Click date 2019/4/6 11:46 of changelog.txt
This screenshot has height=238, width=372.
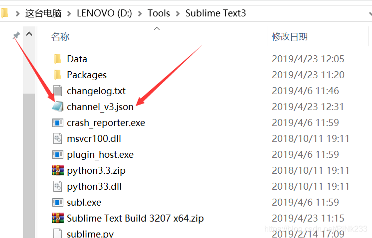click(x=305, y=91)
